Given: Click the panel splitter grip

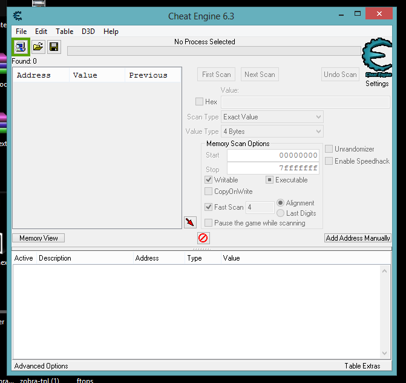Looking at the screenshot, I should click(x=201, y=249).
